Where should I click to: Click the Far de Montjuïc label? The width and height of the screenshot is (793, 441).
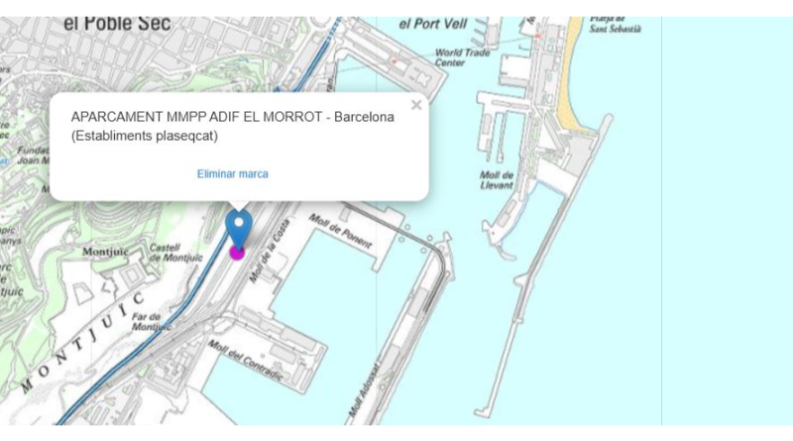(x=152, y=321)
